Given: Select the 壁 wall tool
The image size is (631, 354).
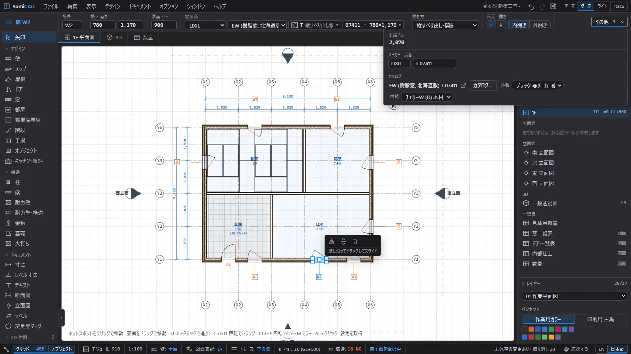Looking at the screenshot, I should coord(29,59).
